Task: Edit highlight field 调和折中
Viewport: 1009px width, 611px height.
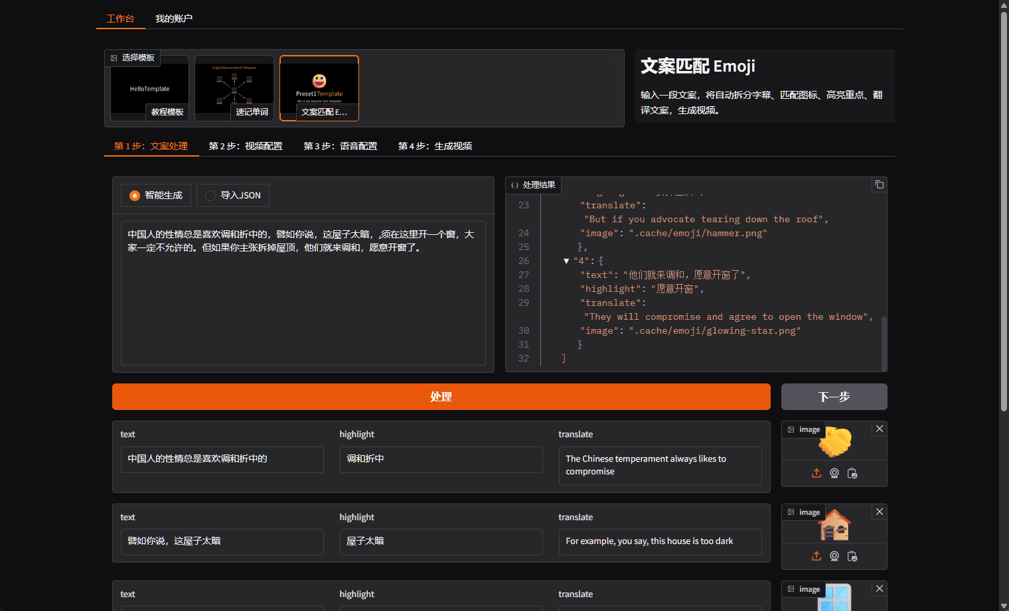Action: 441,459
